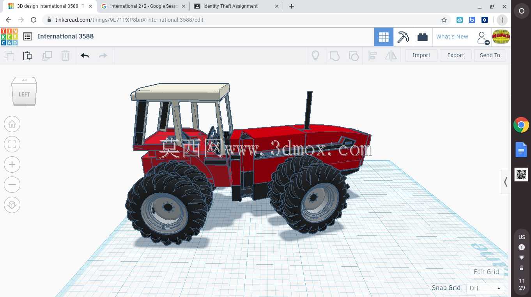The width and height of the screenshot is (531, 297).
Task: Click the Fit all in view icon
Action: [12, 144]
